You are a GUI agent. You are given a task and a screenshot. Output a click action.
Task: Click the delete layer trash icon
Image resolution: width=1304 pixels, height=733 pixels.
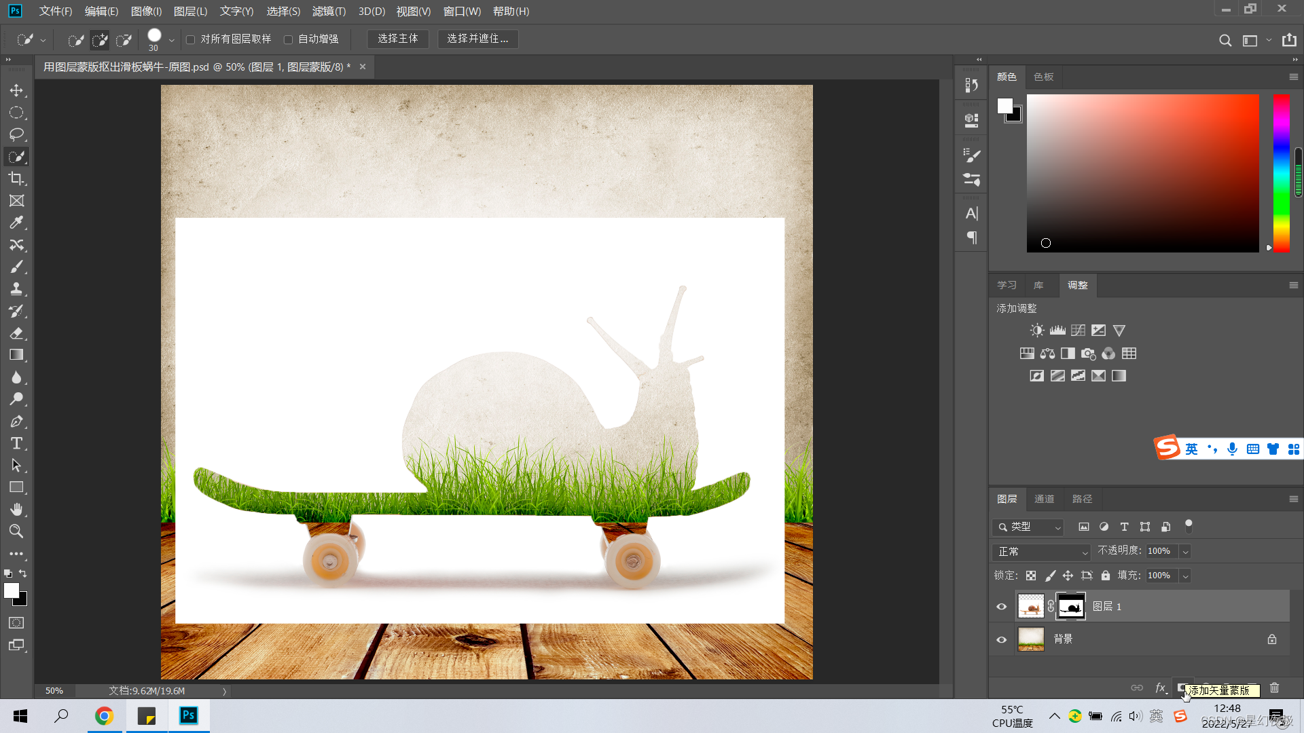pos(1274,688)
